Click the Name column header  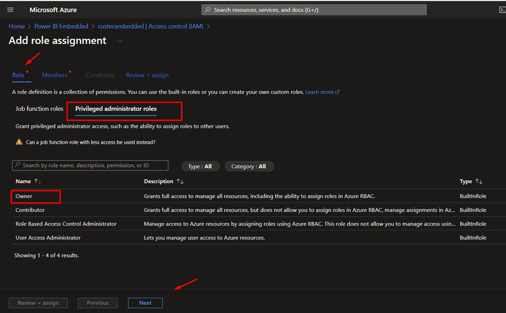(x=23, y=181)
